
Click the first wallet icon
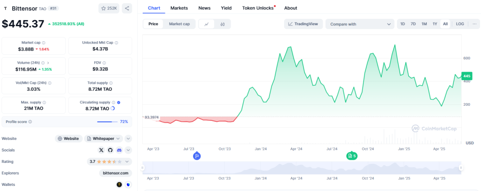pos(119,184)
